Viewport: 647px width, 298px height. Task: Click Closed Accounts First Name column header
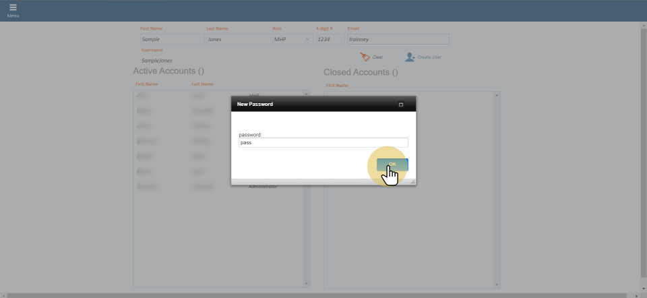coord(337,86)
